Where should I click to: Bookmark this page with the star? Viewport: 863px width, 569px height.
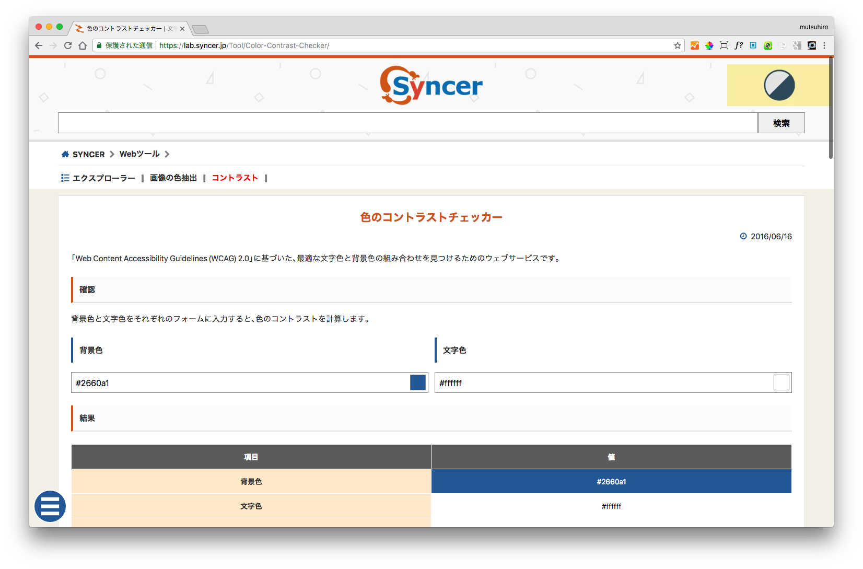678,45
